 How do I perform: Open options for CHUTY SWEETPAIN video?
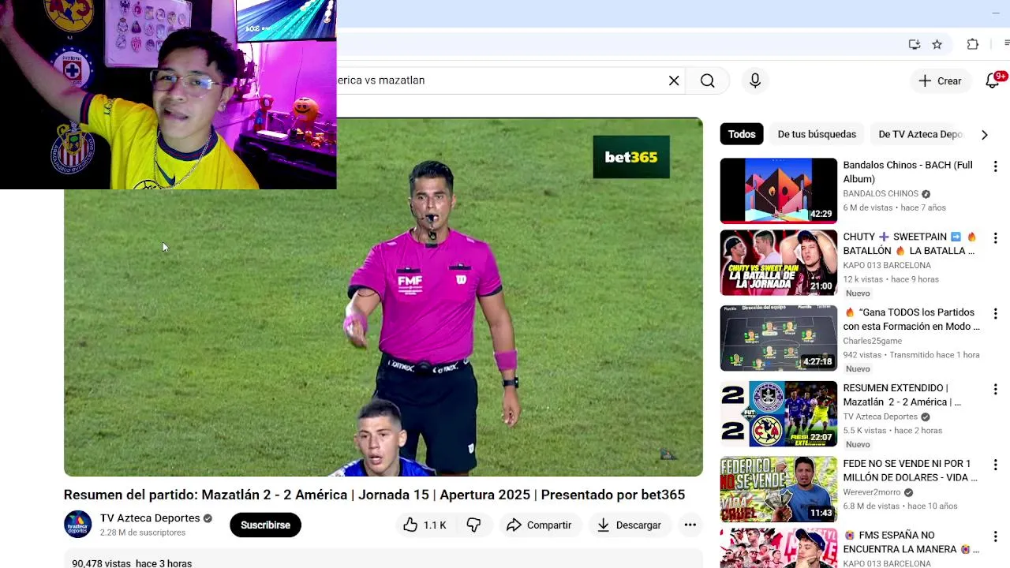point(995,237)
